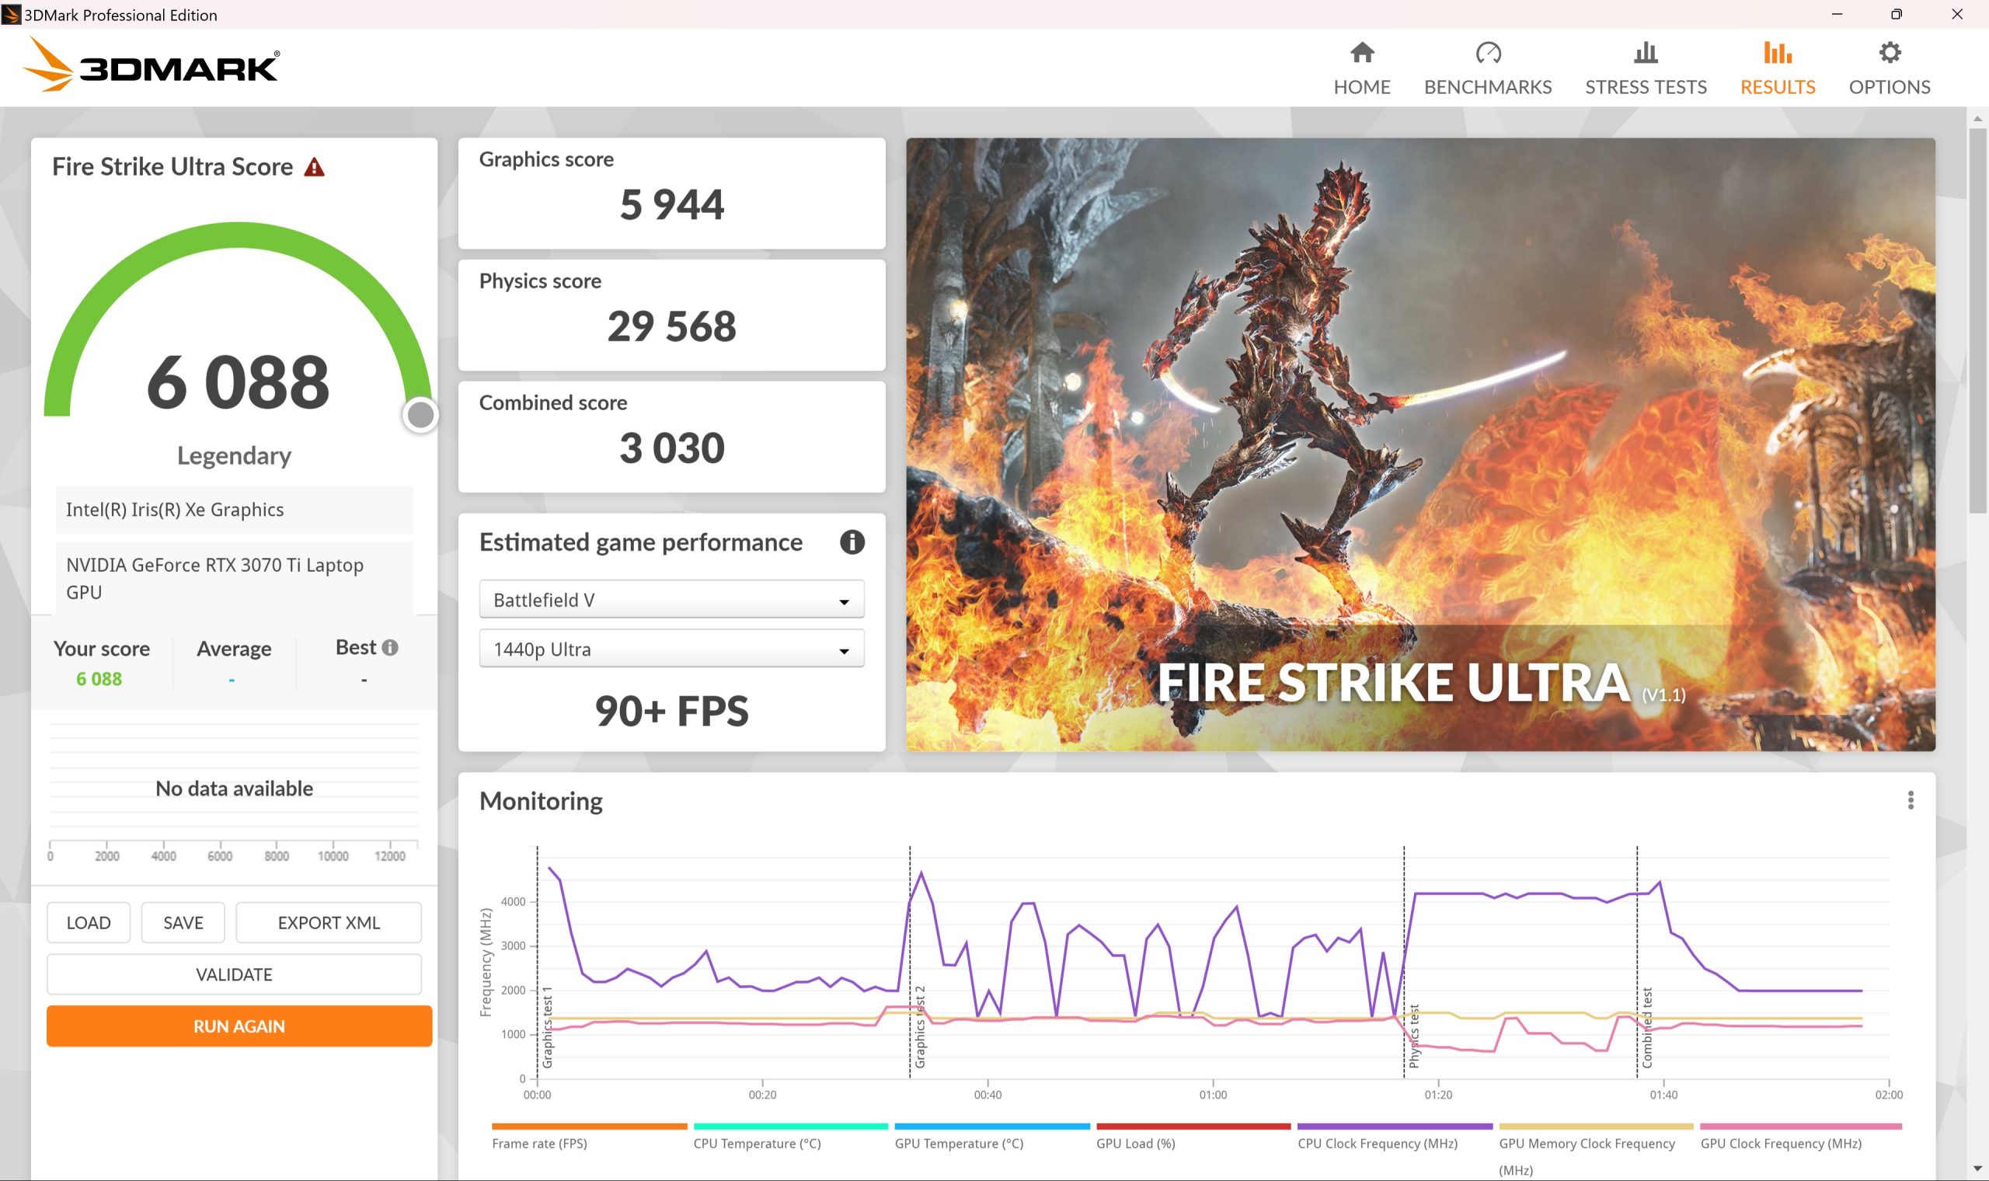Screen dimensions: 1989x1181
Task: Open Monitoring panel three-dot menu
Action: [x=1911, y=800]
